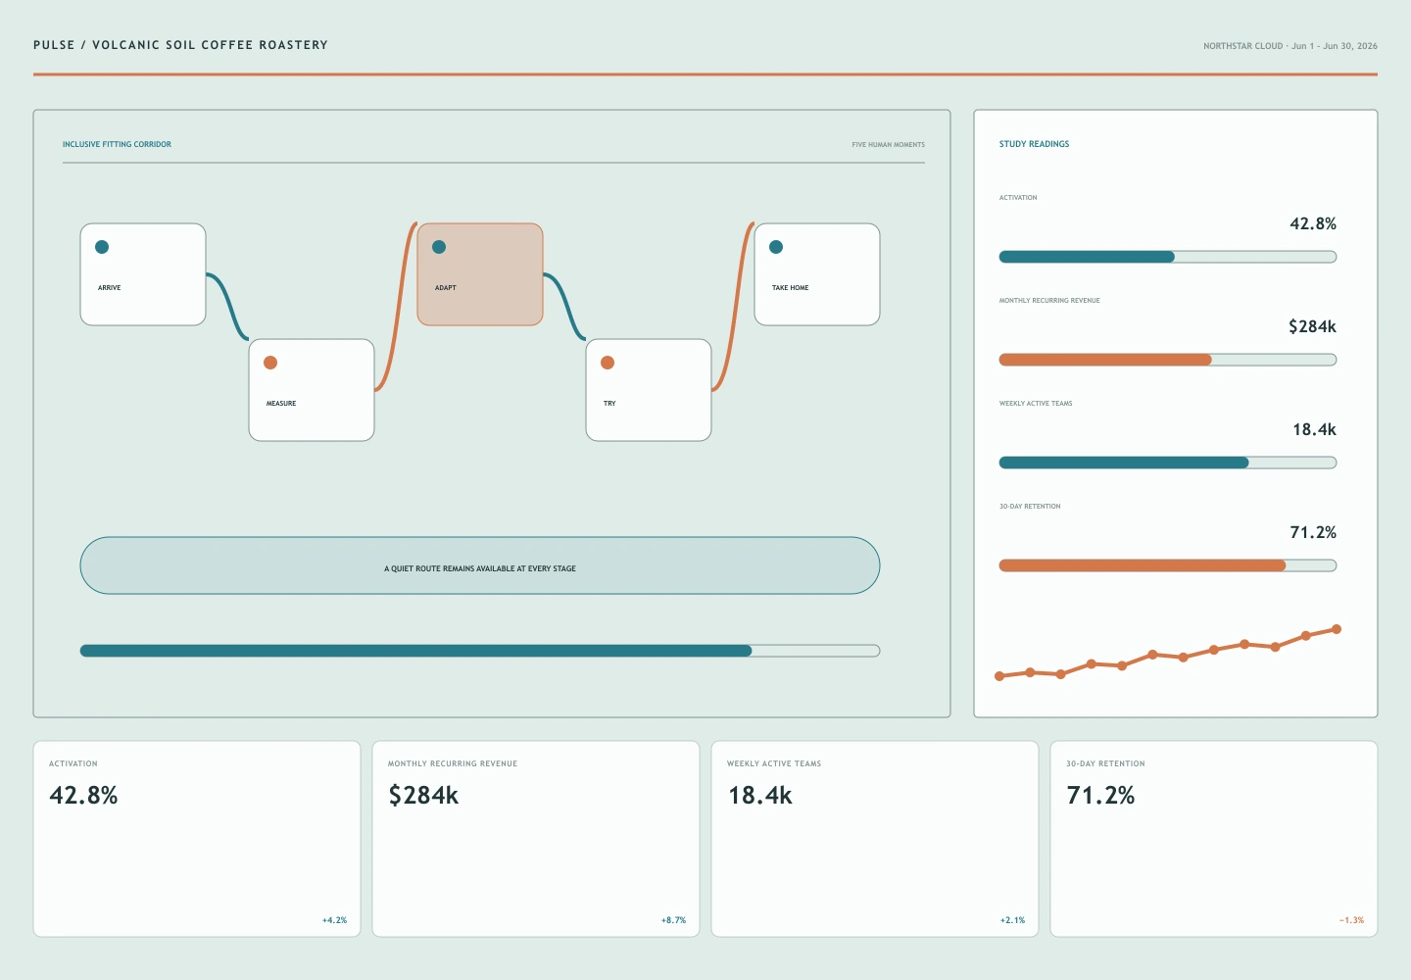Click the Weekly Active Teams progress bar
The height and width of the screenshot is (980, 1411).
pyautogui.click(x=1168, y=463)
